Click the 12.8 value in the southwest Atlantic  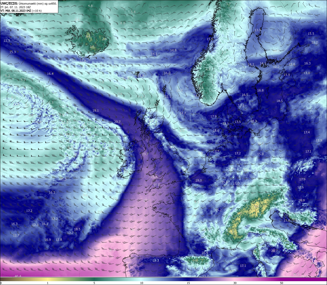(x=59, y=240)
